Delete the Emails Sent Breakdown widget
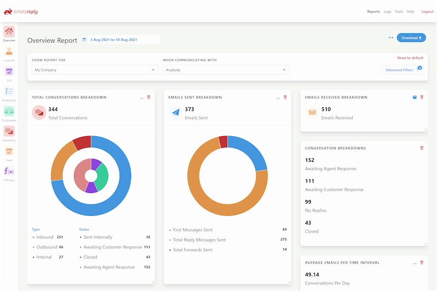Image resolution: width=437 pixels, height=291 pixels. [285, 98]
